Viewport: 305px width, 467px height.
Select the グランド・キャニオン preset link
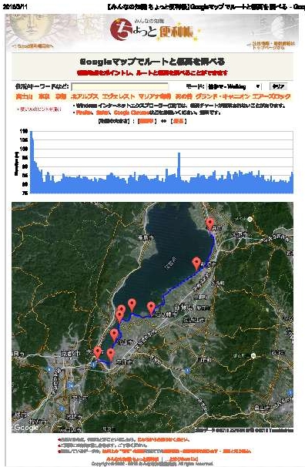pyautogui.click(x=223, y=96)
